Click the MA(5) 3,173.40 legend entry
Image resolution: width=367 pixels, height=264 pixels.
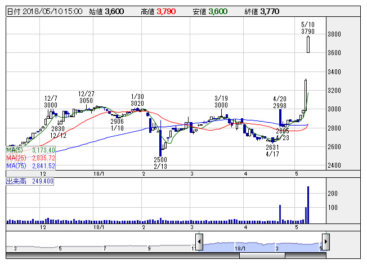click(30, 150)
